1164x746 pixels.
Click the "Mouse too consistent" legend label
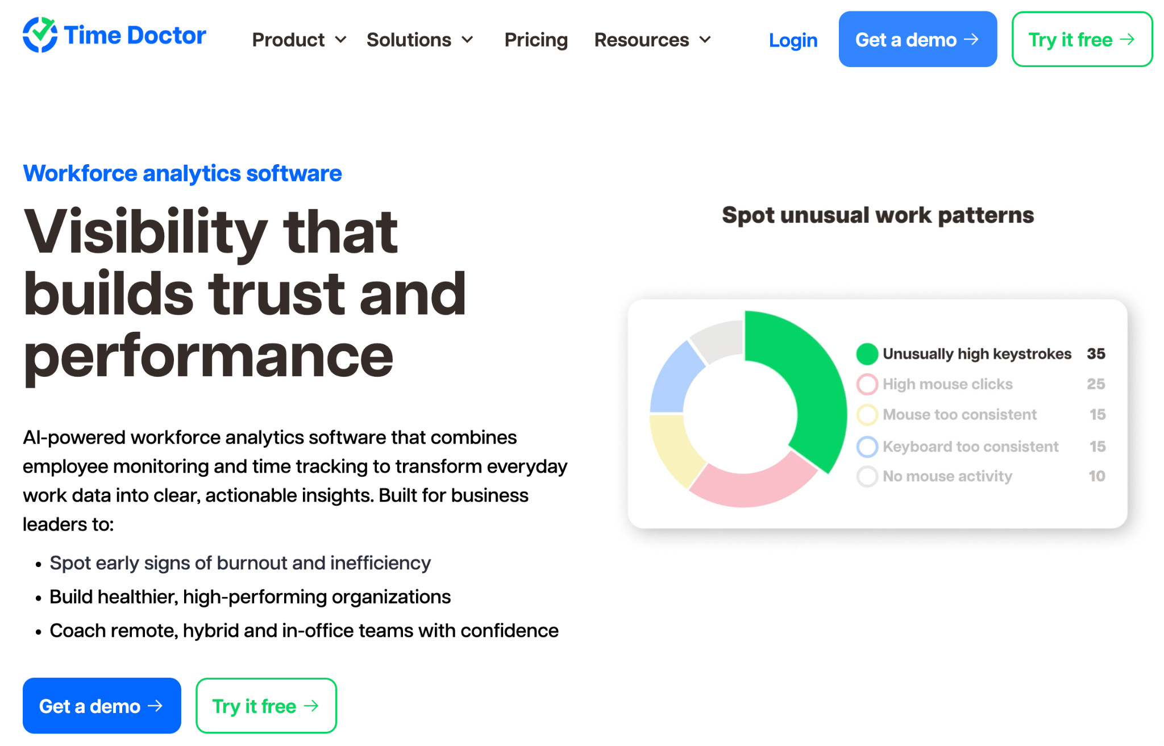click(x=959, y=415)
